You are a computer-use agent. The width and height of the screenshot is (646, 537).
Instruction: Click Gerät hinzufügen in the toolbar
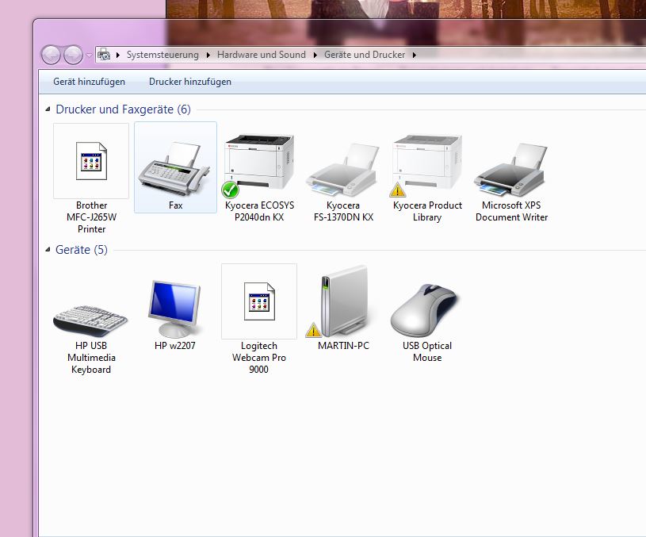click(x=89, y=82)
